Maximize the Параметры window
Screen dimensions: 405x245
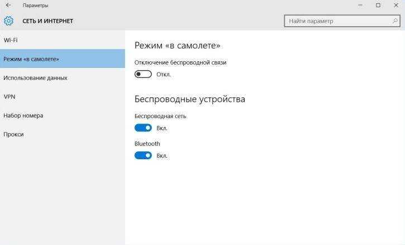[378, 5]
